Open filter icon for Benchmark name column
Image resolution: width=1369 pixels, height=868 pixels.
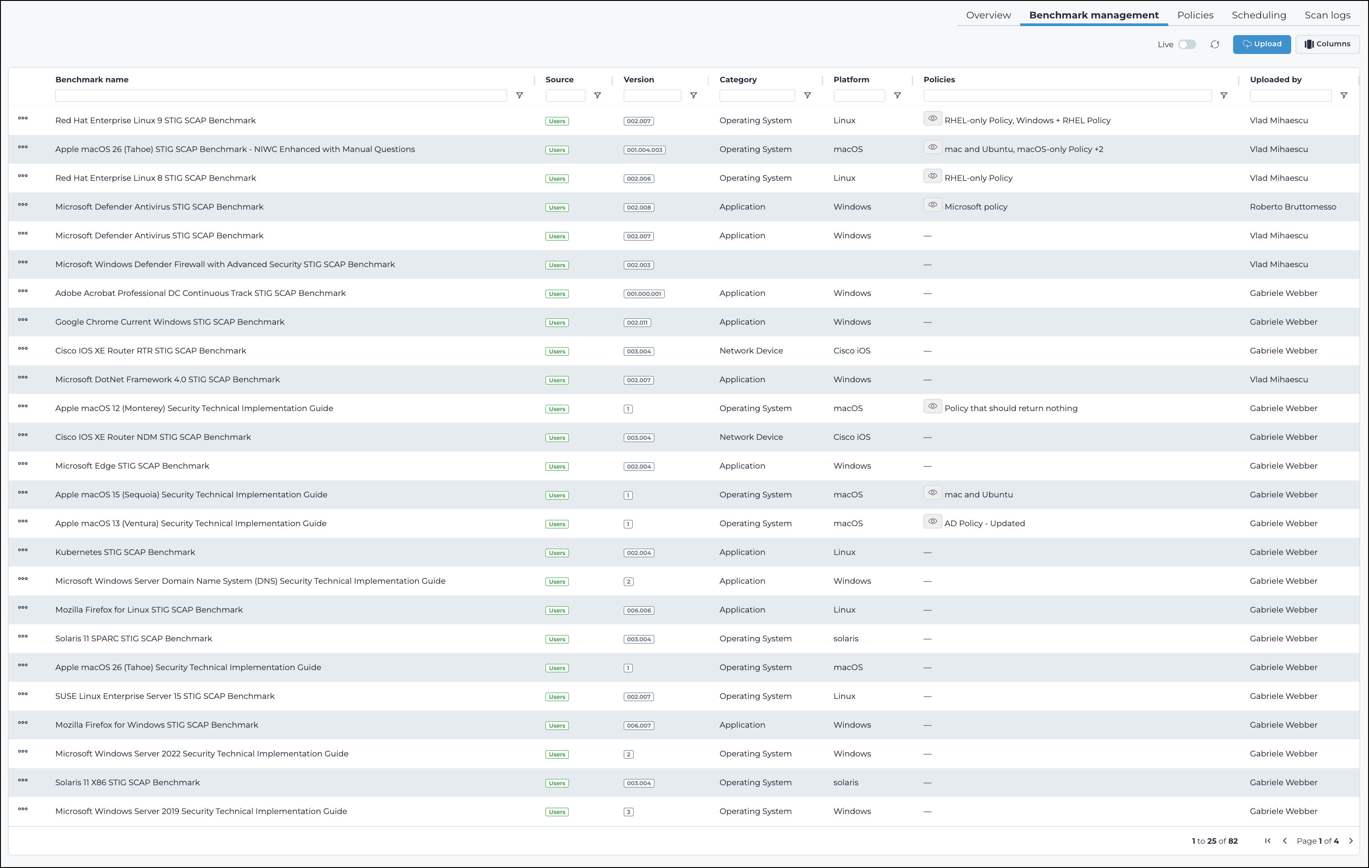click(x=519, y=95)
